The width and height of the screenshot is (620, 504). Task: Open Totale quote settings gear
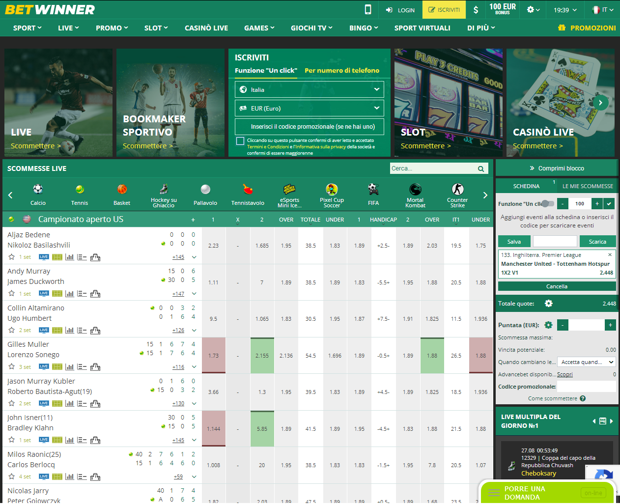pyautogui.click(x=549, y=304)
